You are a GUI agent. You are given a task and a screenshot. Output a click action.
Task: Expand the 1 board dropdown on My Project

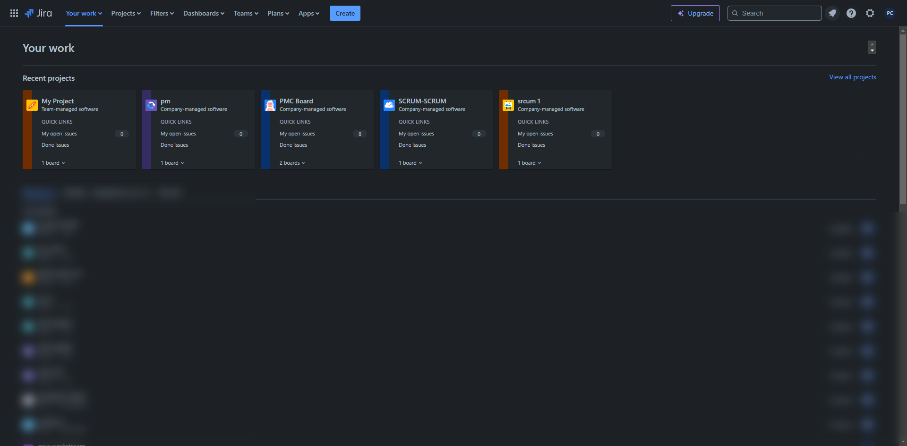53,163
